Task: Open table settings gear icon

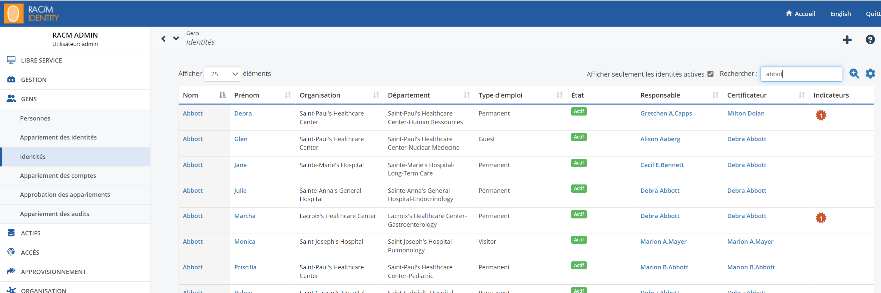Action: [870, 74]
